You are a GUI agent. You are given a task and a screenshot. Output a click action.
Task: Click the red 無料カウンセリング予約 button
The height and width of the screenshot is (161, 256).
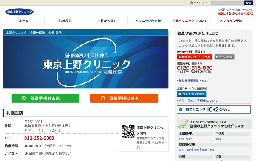(x=195, y=57)
